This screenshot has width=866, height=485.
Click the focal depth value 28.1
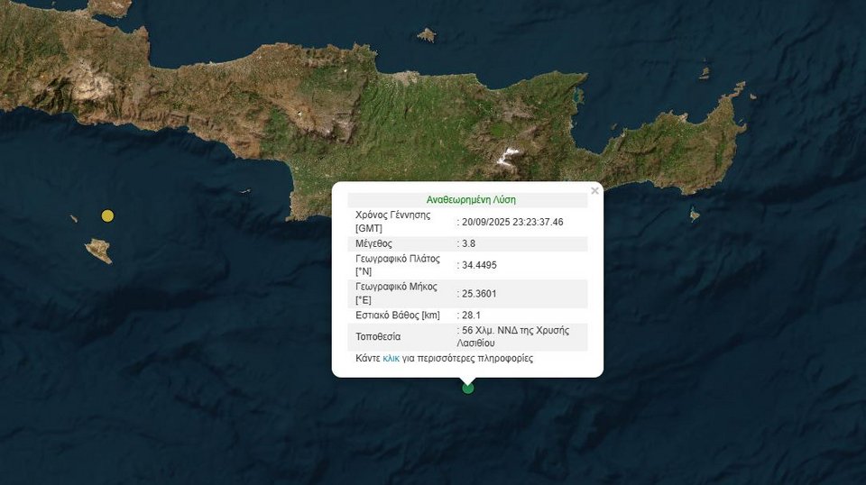(471, 315)
